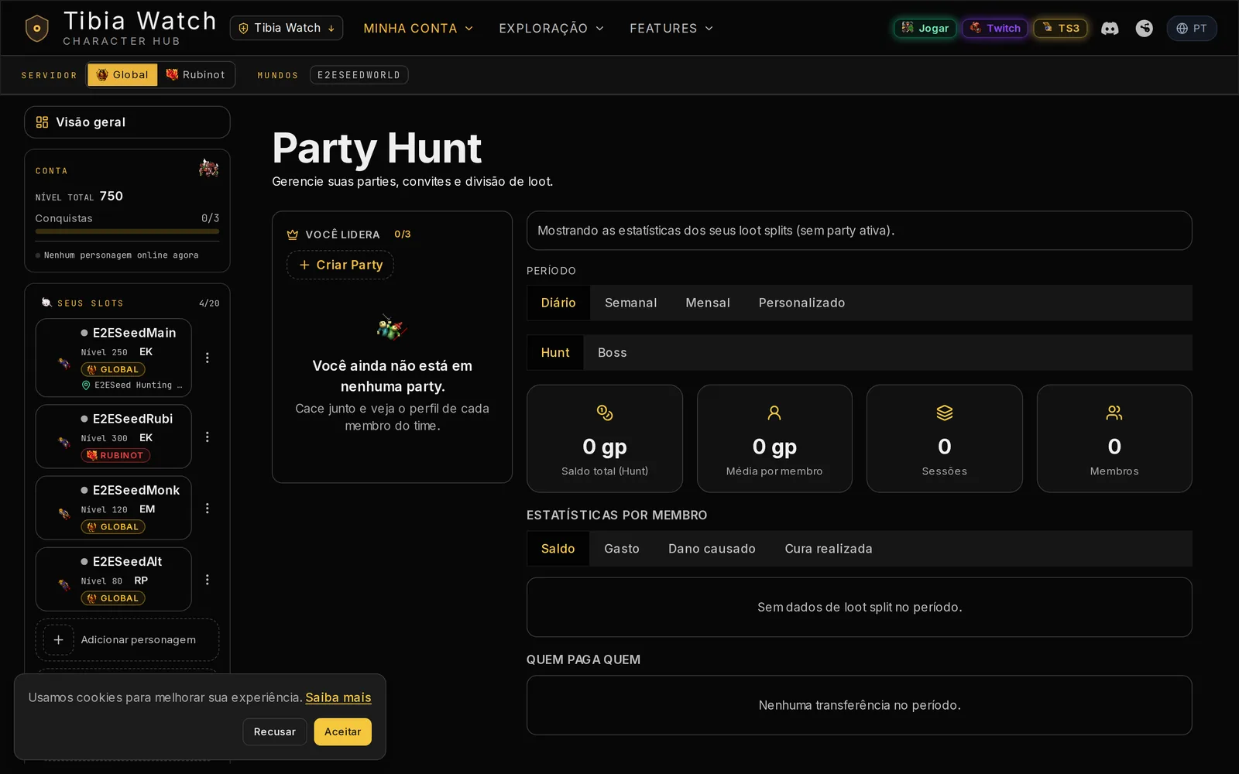Click the Conquistas progress bar
1239x774 pixels.
pyautogui.click(x=127, y=231)
